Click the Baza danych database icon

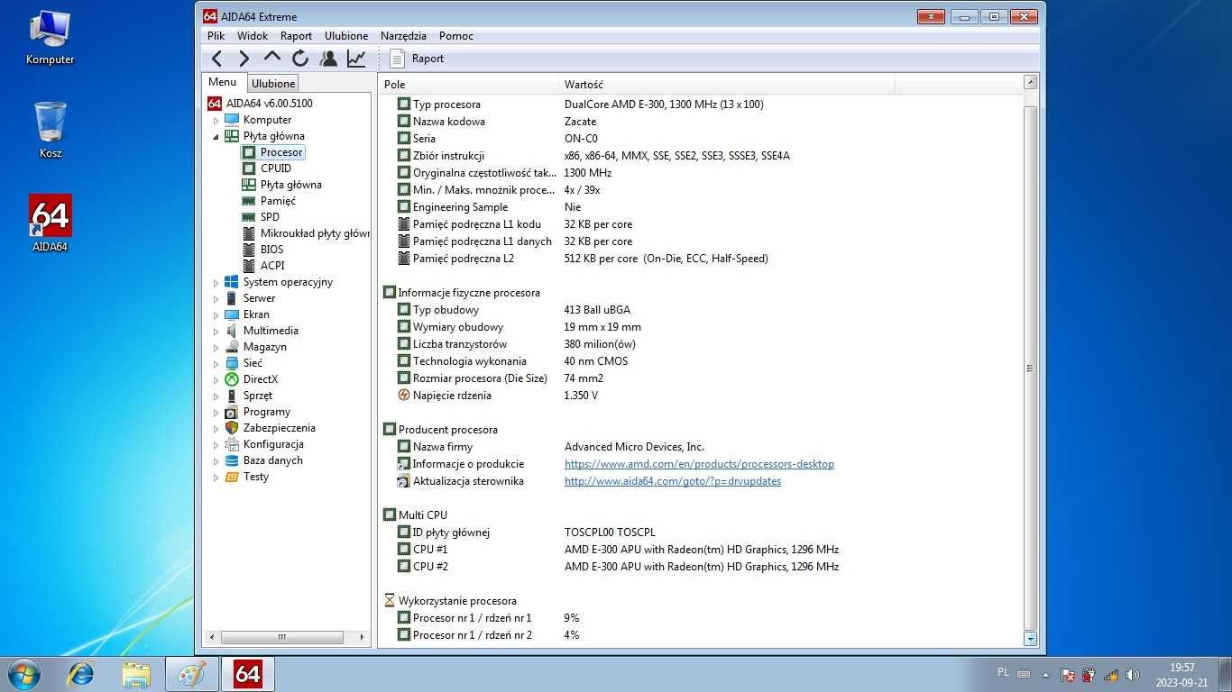pos(232,460)
